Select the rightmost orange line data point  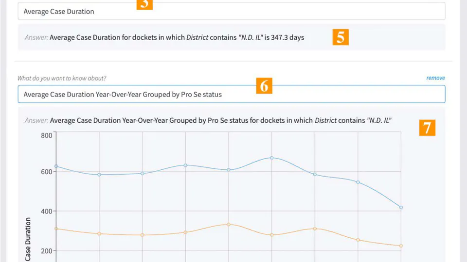[x=401, y=246]
